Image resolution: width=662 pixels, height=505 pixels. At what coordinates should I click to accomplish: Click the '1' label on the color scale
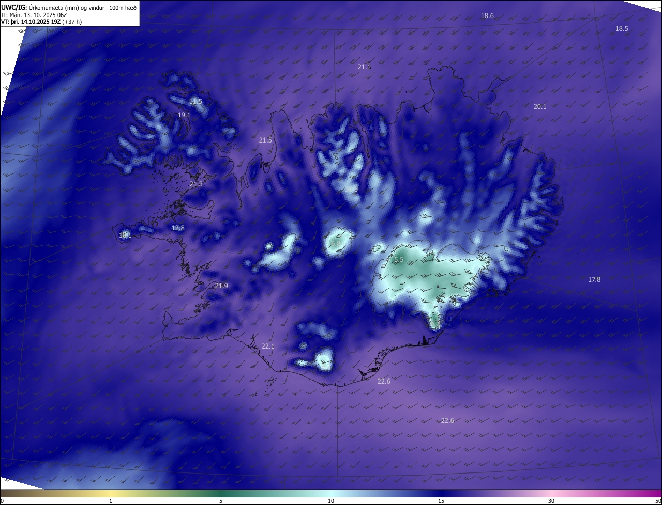pos(111,501)
